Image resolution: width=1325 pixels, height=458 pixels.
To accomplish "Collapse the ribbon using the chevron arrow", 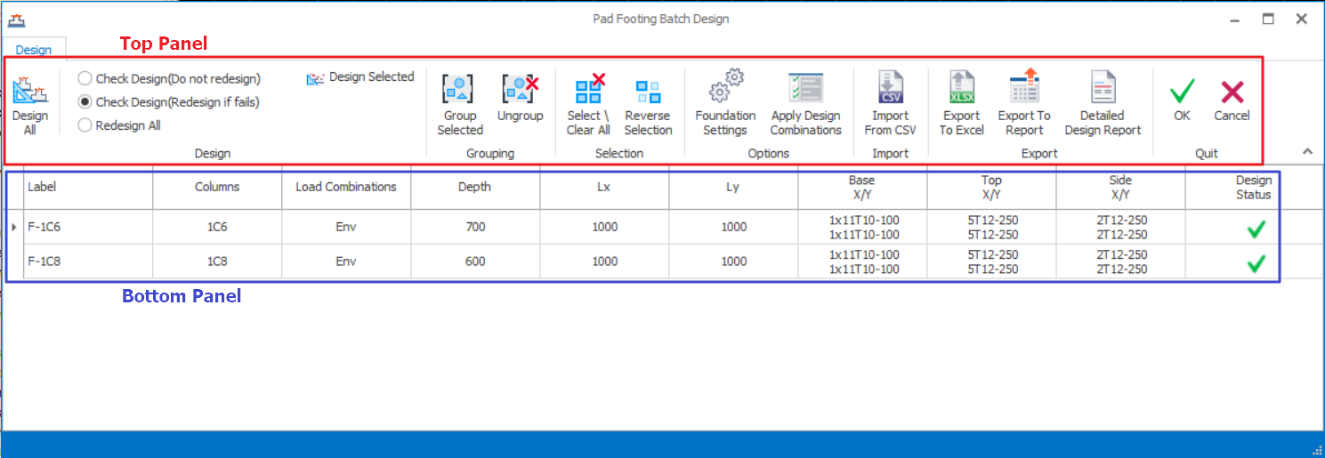I will click(1307, 152).
